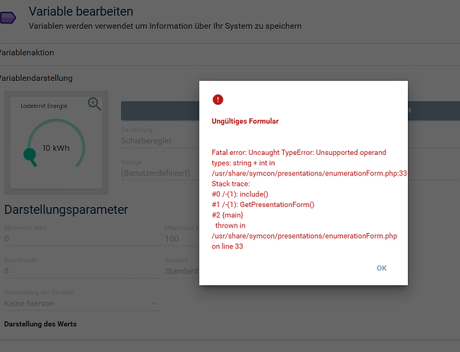Click the Darstellung des Werts heading
460x352 pixels.
point(40,324)
